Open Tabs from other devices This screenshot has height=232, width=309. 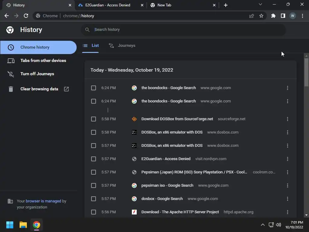pos(38,60)
